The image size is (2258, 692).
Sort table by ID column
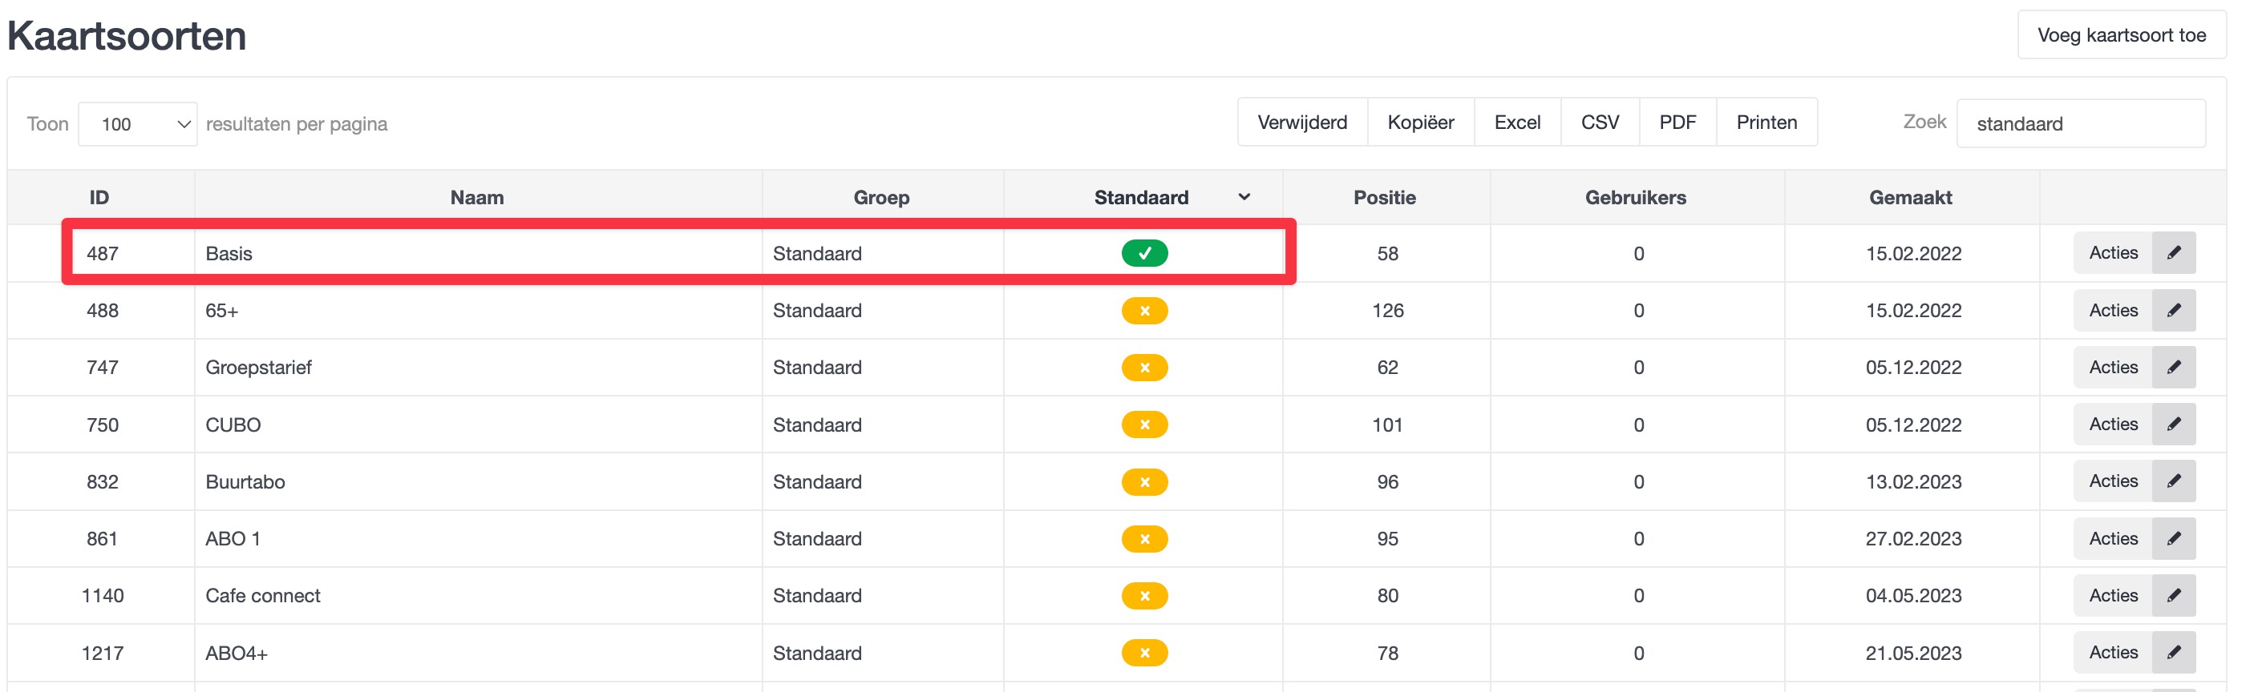pyautogui.click(x=99, y=197)
